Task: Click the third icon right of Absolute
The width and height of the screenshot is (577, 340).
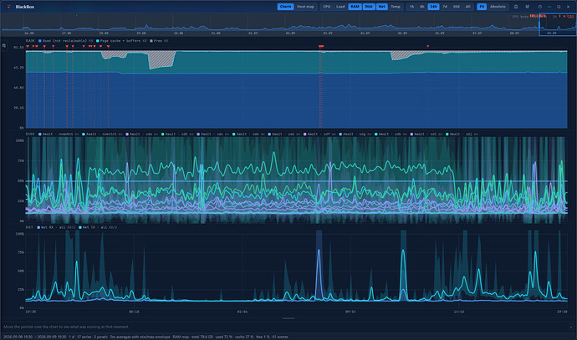Action: tap(540, 7)
